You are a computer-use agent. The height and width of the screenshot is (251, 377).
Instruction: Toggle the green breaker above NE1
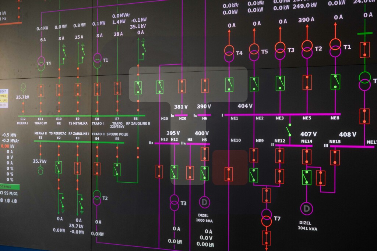point(229,85)
